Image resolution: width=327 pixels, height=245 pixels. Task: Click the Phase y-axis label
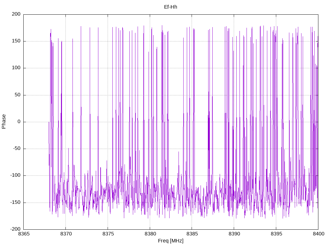[4, 122]
